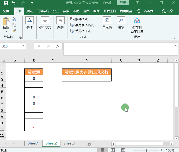Collapse the ribbon with the chevron
The image size is (179, 152).
click(x=176, y=38)
